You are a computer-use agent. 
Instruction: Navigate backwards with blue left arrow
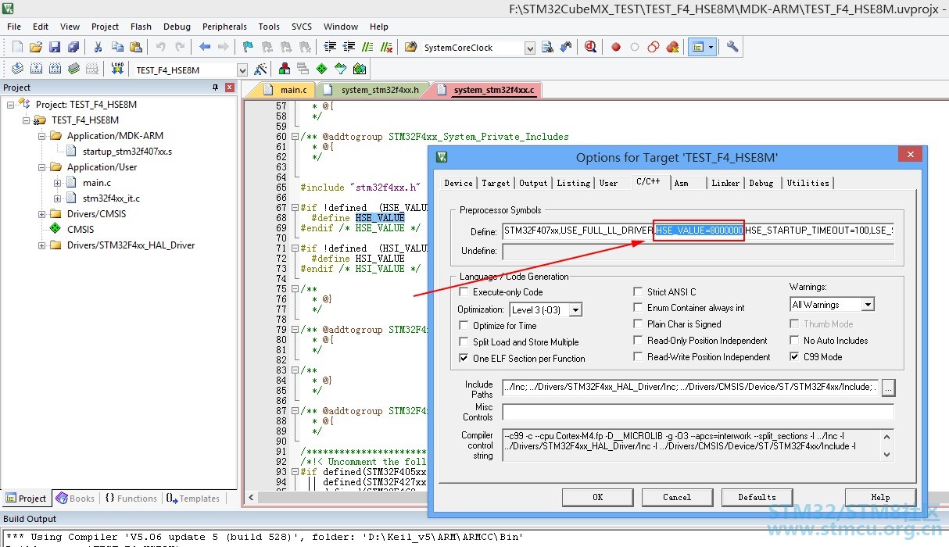205,47
